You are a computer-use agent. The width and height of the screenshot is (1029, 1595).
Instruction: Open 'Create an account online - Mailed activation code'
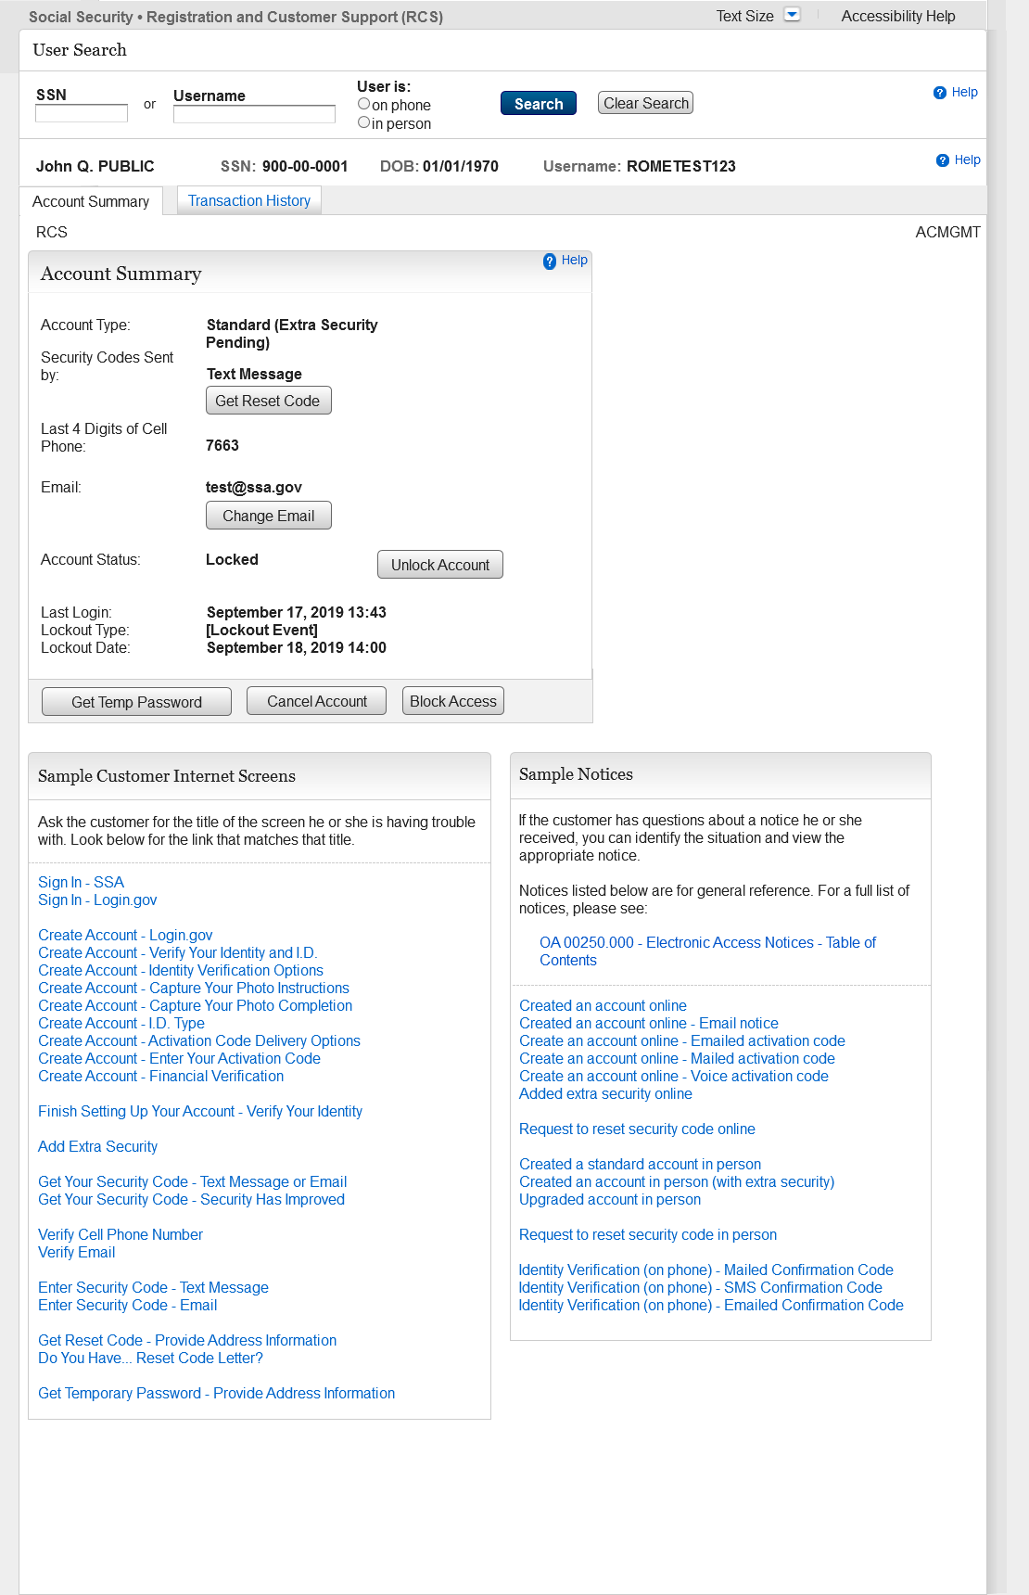click(677, 1058)
